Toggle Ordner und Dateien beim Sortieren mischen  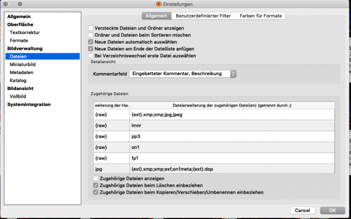tap(90, 35)
